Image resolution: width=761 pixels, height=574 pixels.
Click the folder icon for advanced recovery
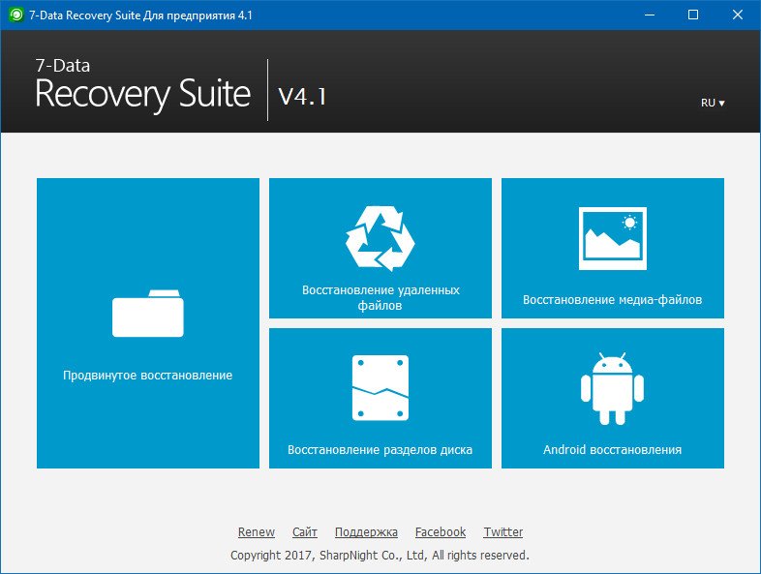[x=148, y=313]
